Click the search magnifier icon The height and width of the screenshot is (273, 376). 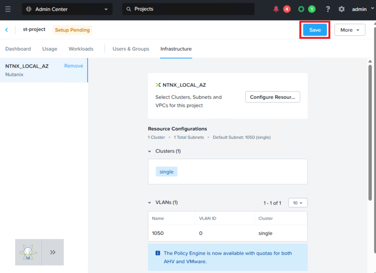pyautogui.click(x=129, y=9)
